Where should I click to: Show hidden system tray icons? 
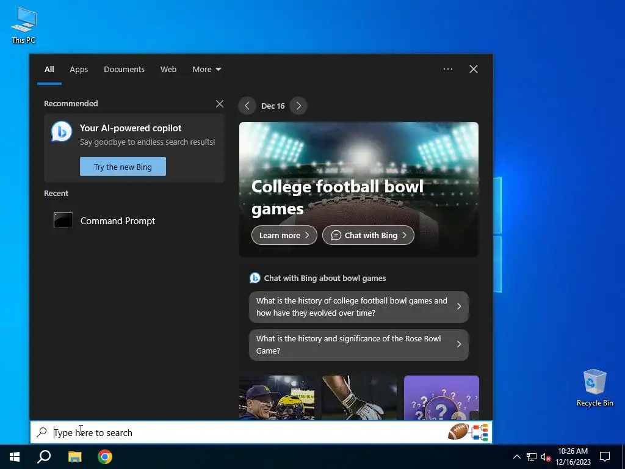[516, 457]
